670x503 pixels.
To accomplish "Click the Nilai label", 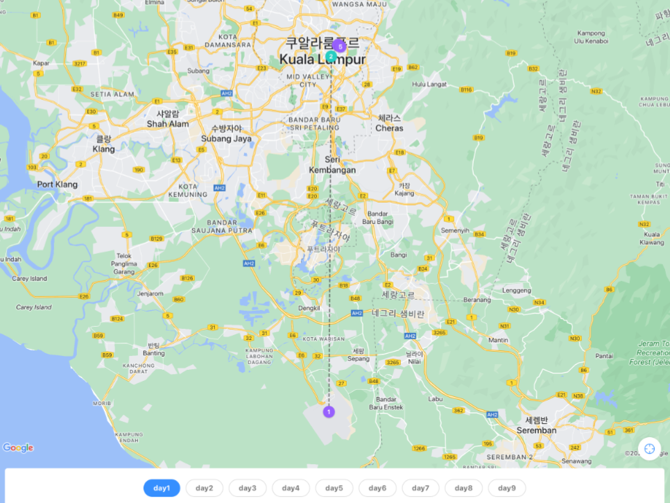I will pyautogui.click(x=415, y=358).
